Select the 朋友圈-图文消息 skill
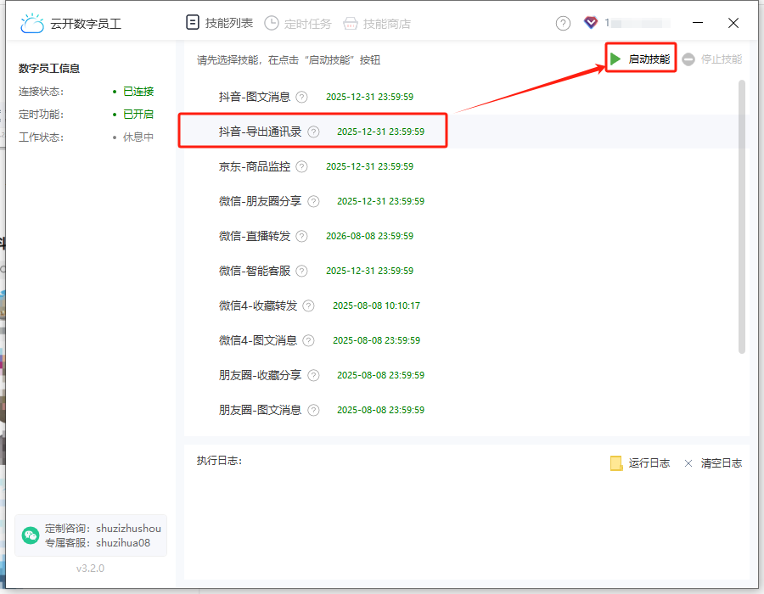 (260, 411)
